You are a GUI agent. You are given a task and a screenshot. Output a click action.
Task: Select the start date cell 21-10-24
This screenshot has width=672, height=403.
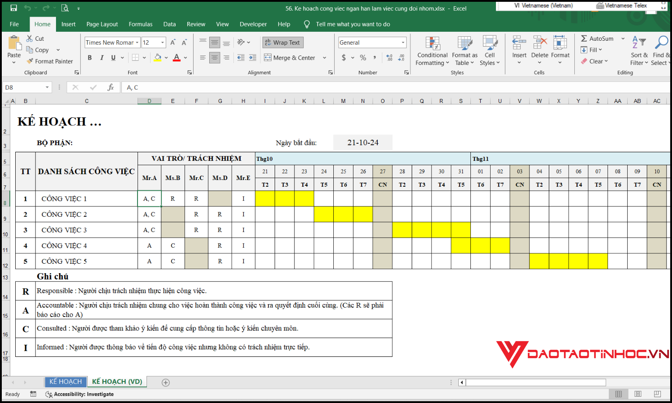[362, 142]
